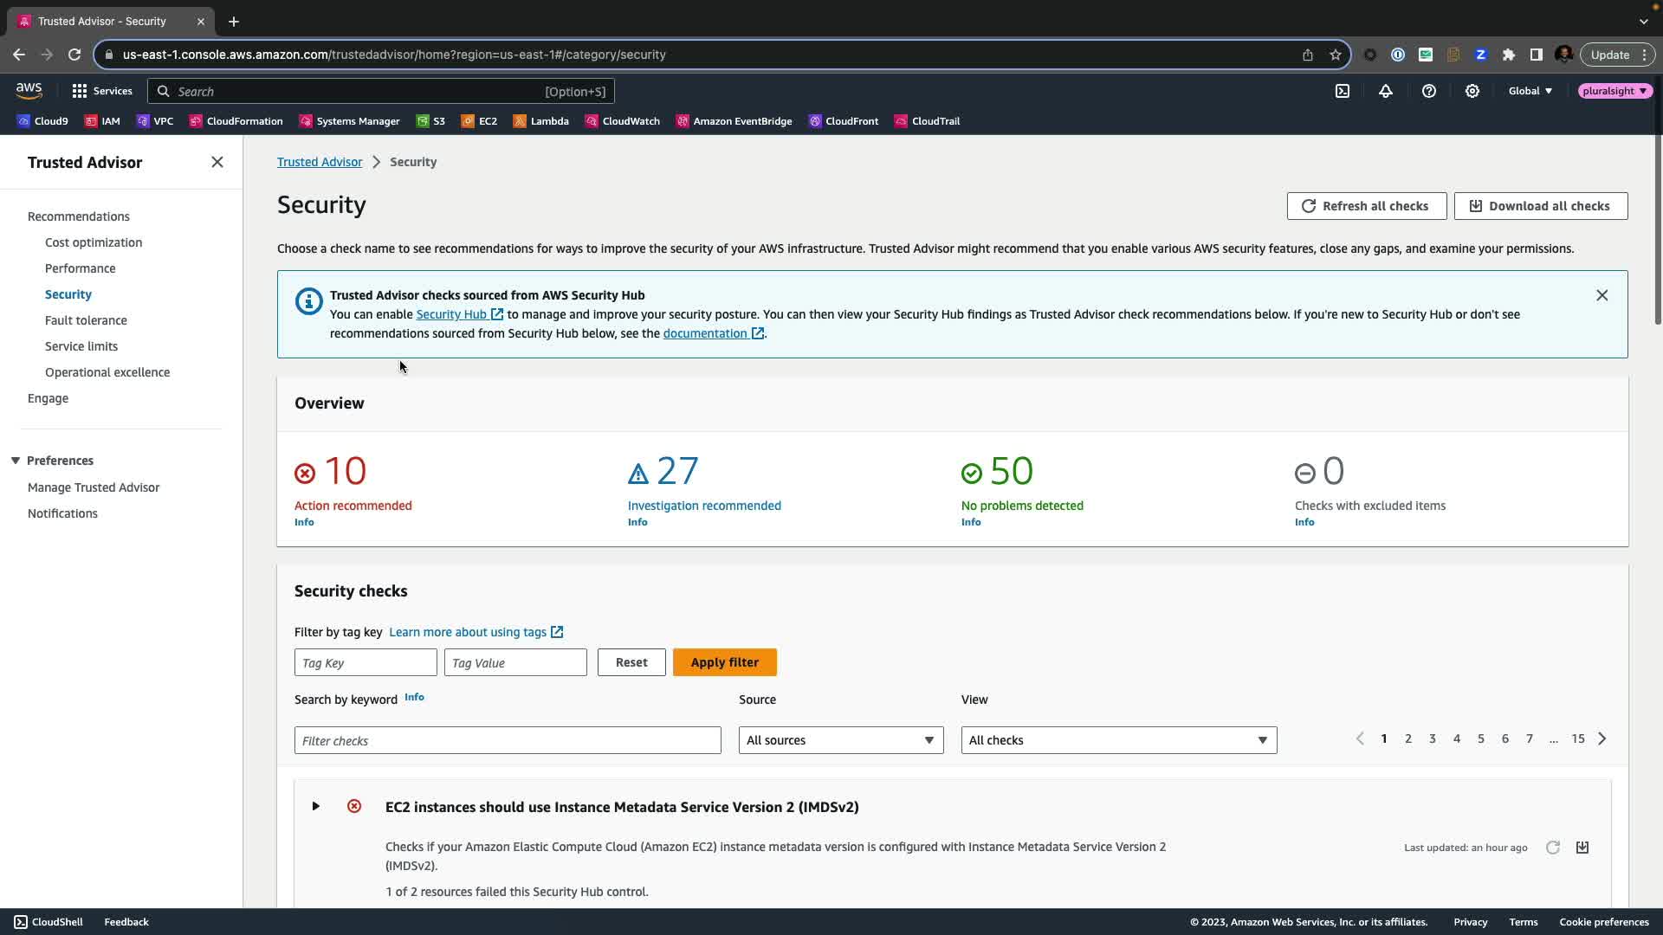
Task: Open the help question mark icon
Action: 1428,91
